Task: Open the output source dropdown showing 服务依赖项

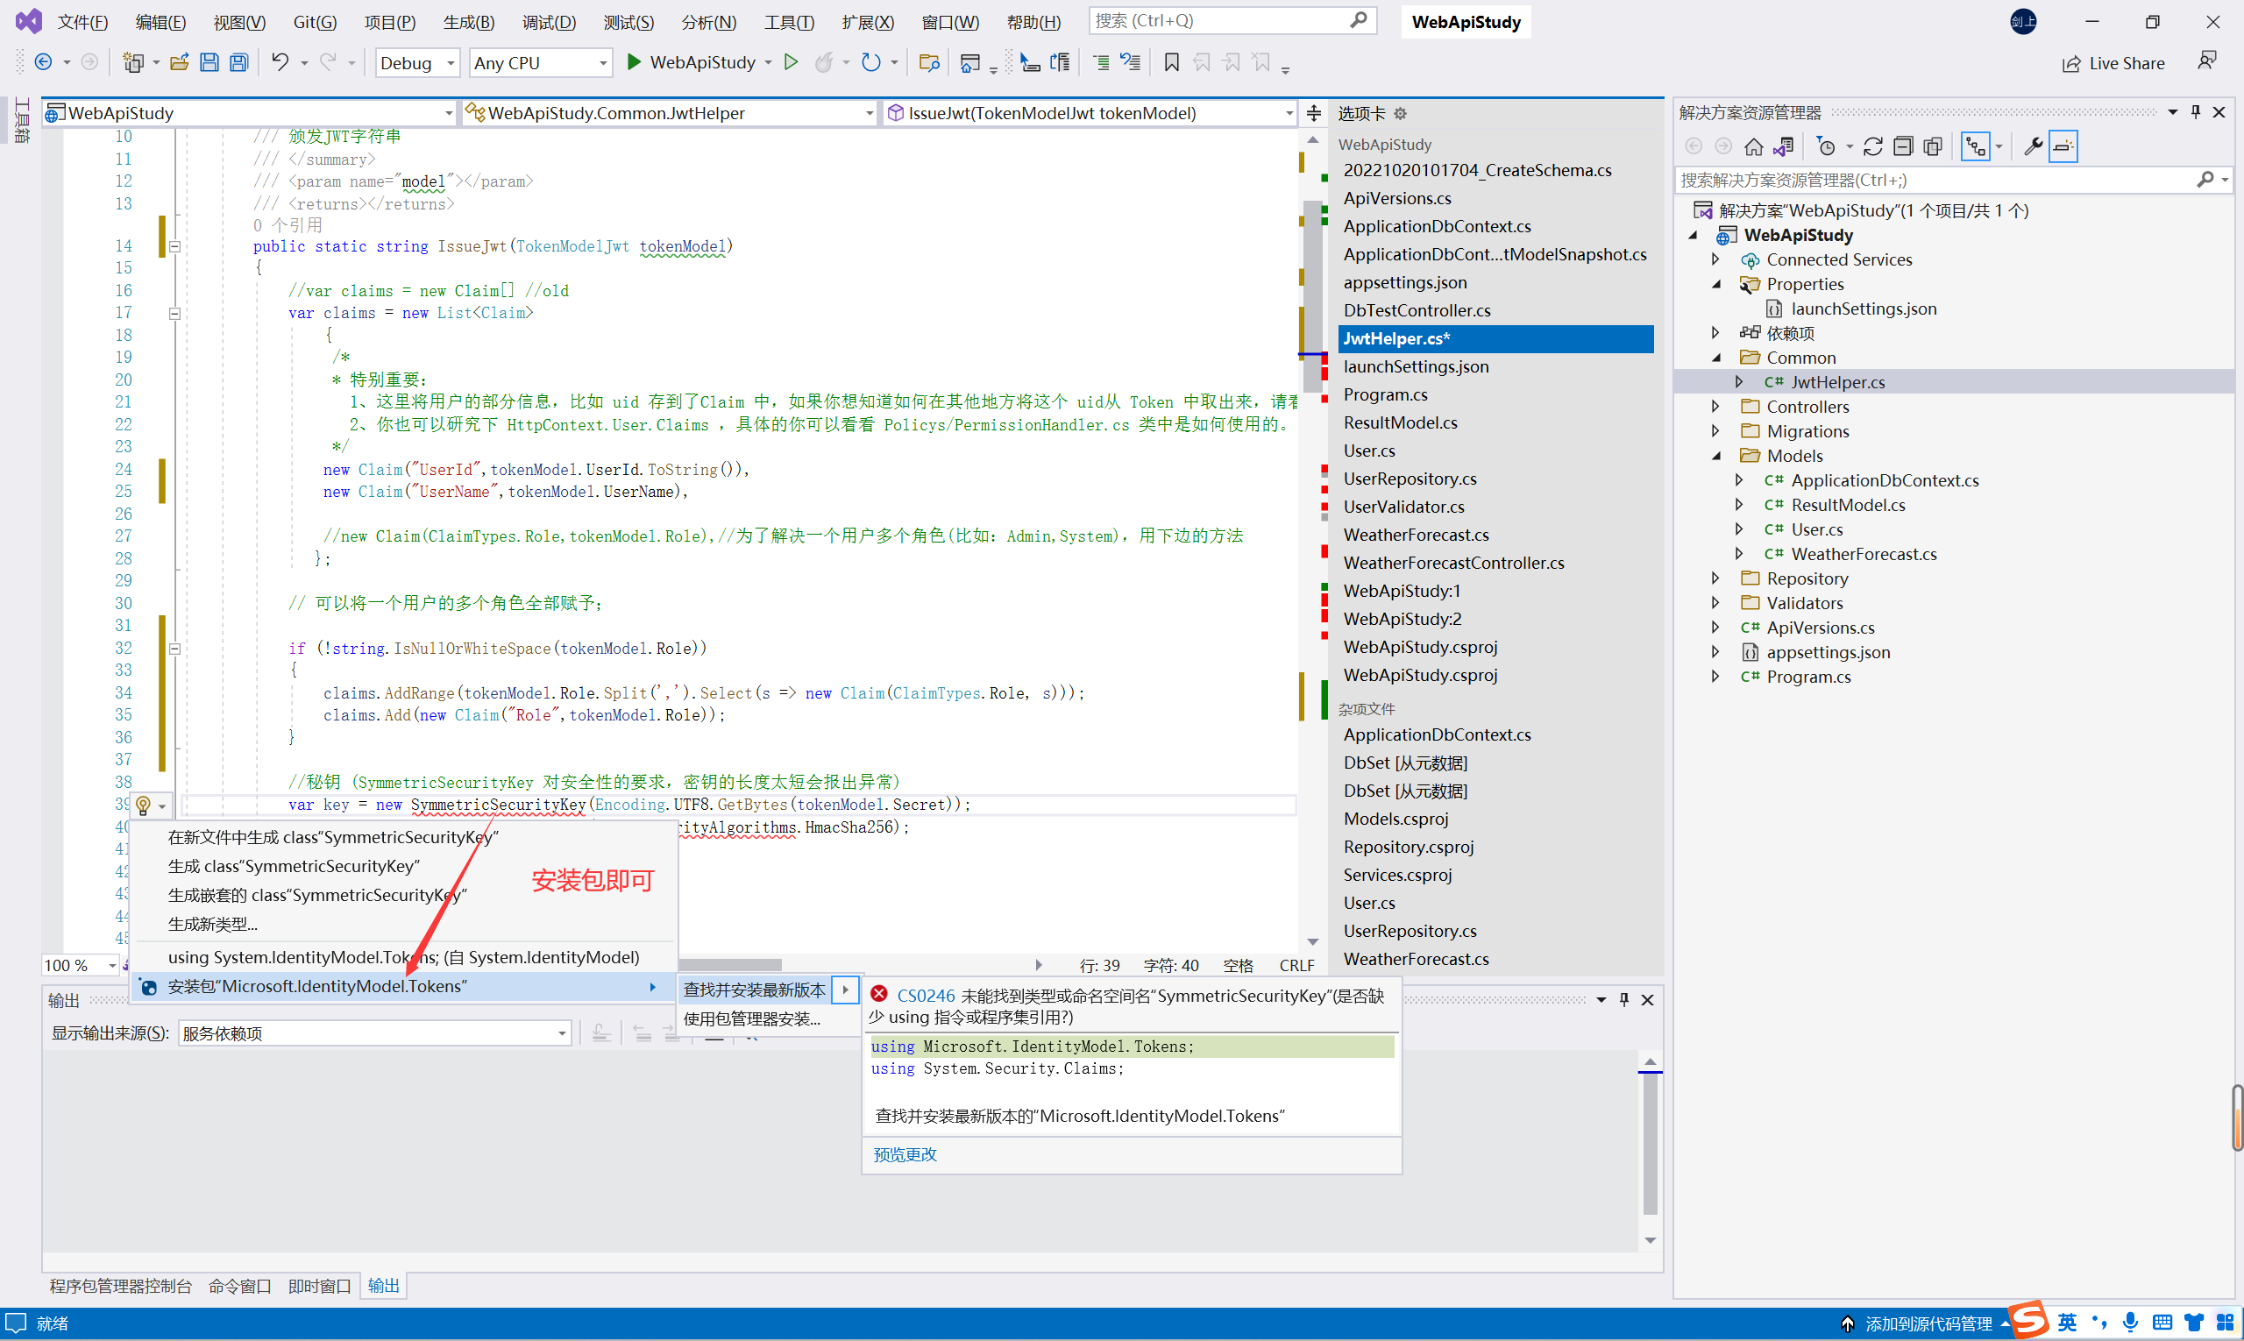Action: 374,1032
